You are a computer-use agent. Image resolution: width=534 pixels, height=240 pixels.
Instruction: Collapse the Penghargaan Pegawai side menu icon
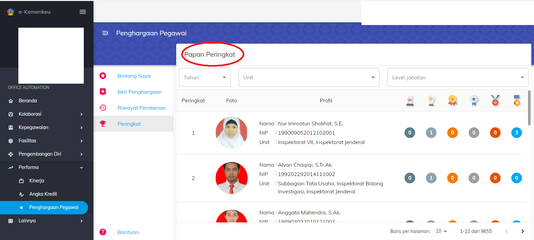pyautogui.click(x=105, y=33)
